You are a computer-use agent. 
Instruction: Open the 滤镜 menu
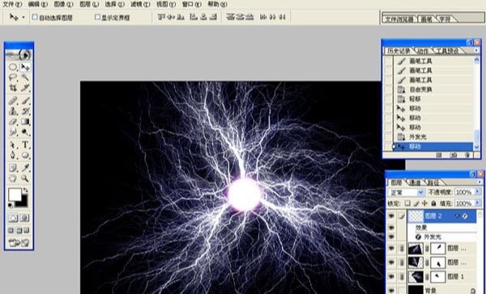coord(140,4)
